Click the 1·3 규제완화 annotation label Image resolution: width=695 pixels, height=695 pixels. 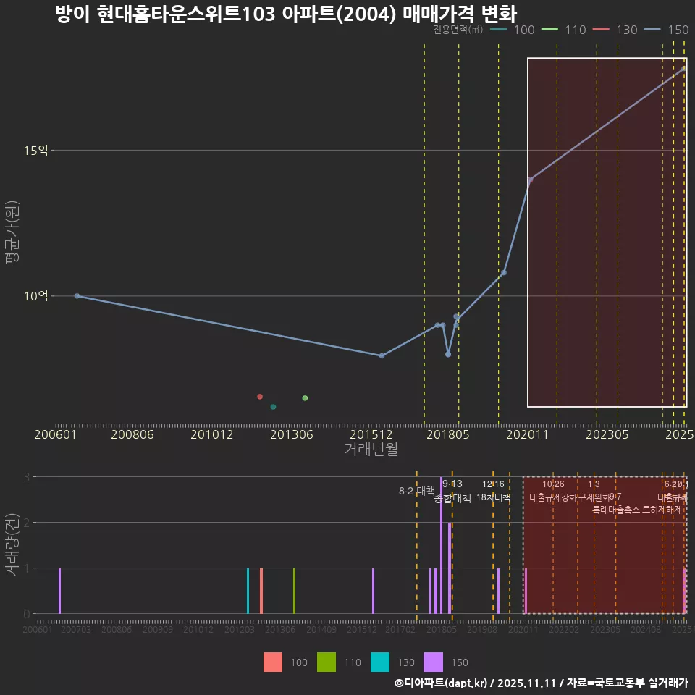[x=594, y=491]
